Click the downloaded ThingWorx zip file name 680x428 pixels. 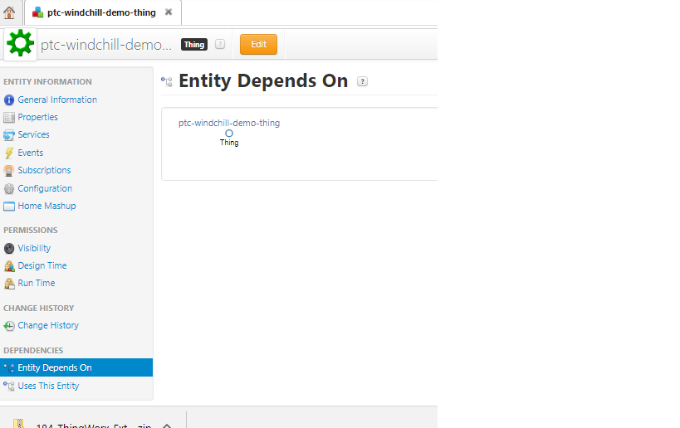94,426
